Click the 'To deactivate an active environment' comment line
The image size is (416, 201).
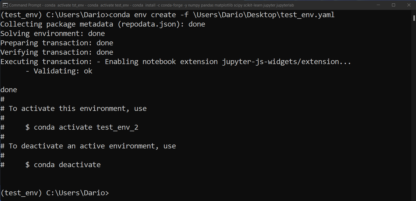pos(88,146)
